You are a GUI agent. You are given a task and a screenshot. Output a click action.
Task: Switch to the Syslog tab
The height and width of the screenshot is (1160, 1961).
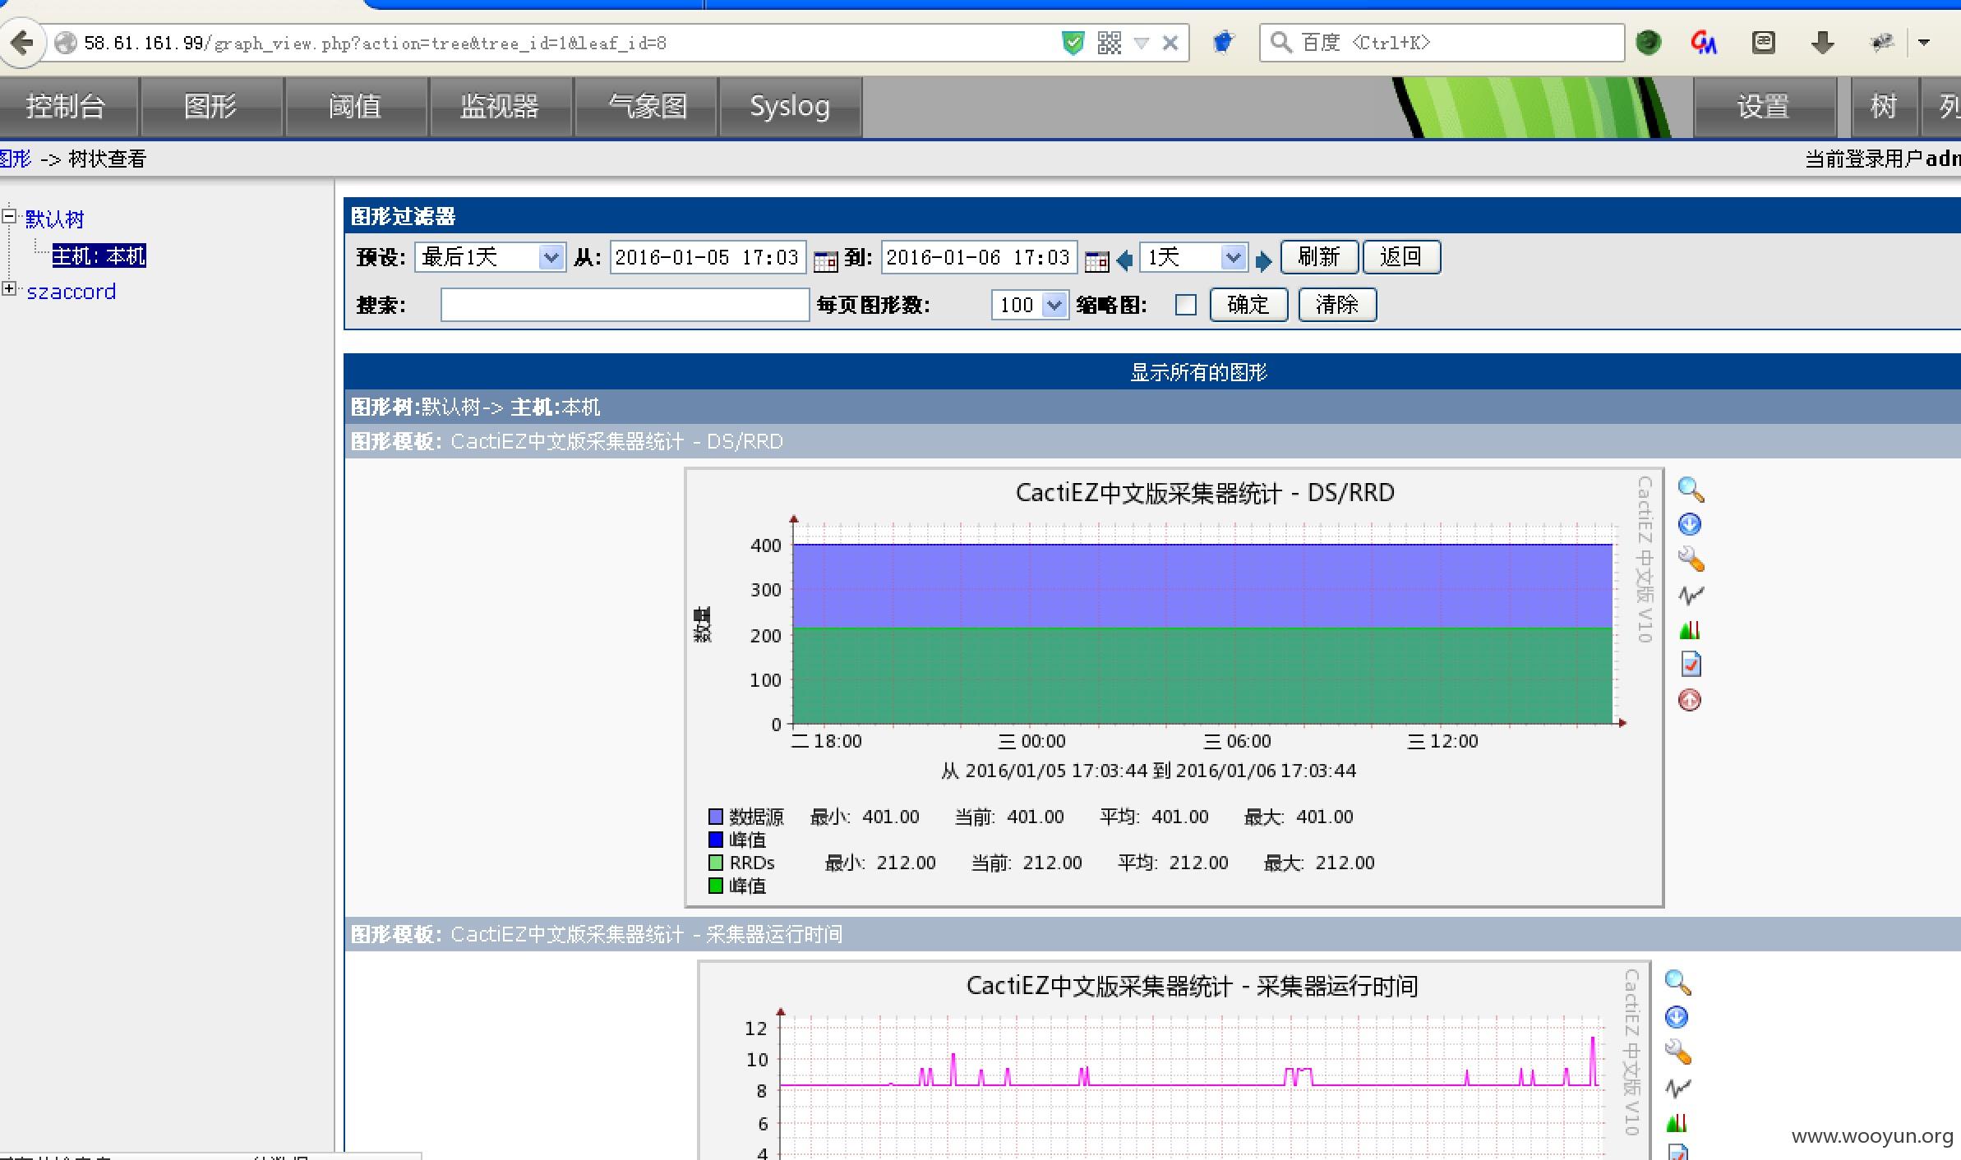click(x=790, y=107)
